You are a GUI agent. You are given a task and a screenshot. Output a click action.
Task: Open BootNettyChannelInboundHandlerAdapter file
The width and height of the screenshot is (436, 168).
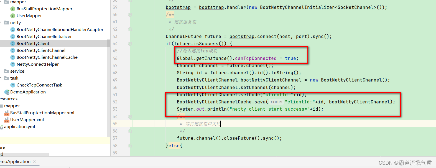tap(60, 30)
